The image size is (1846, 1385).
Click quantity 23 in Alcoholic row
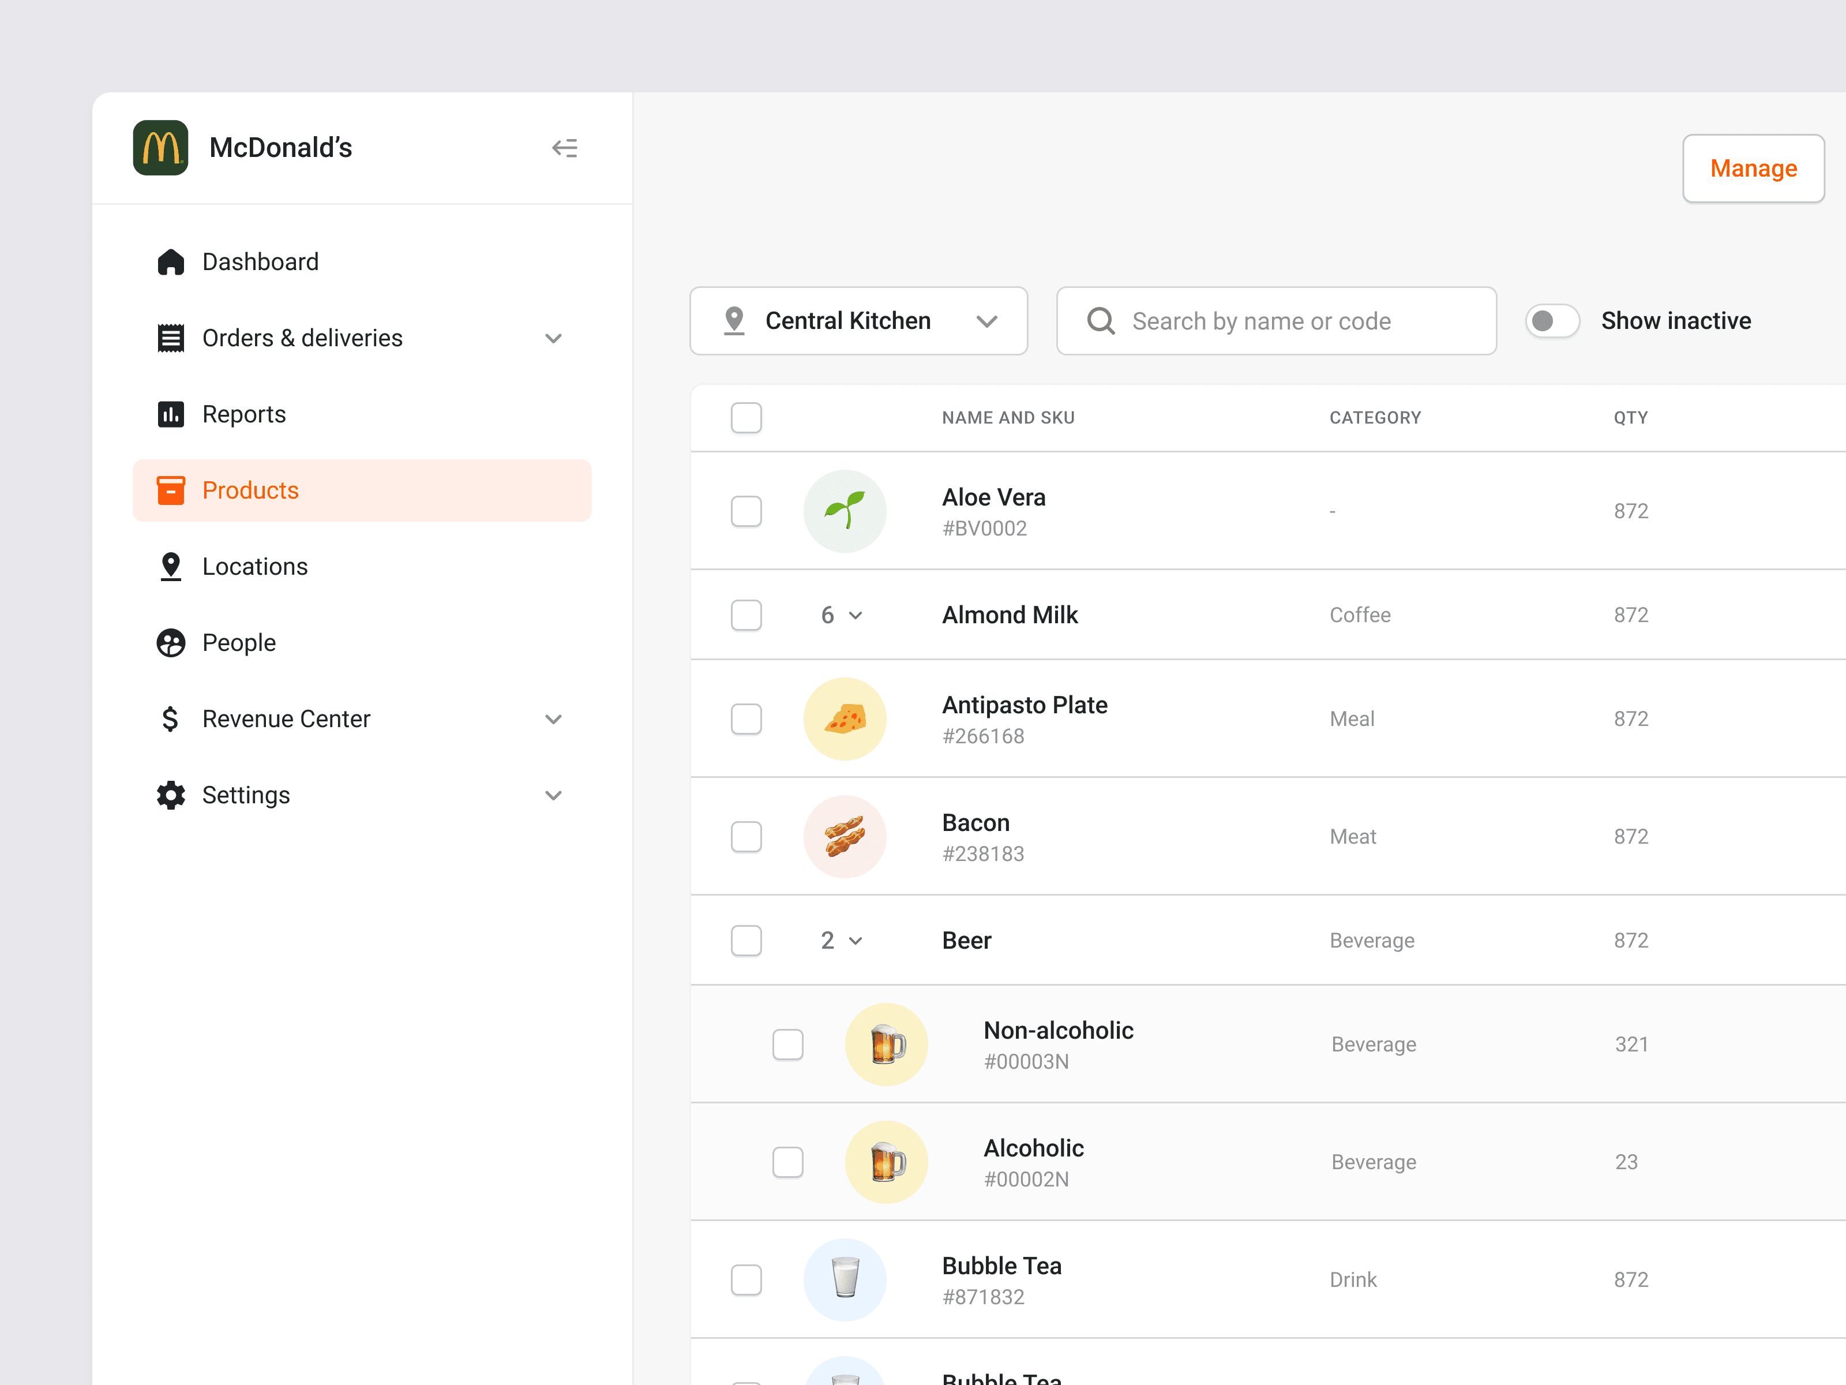[x=1627, y=1162]
